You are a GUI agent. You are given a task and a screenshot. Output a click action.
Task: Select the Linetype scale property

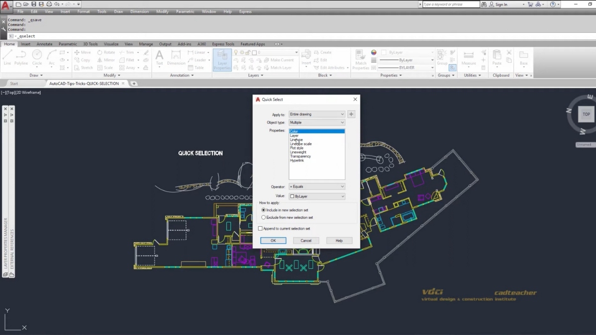point(301,144)
